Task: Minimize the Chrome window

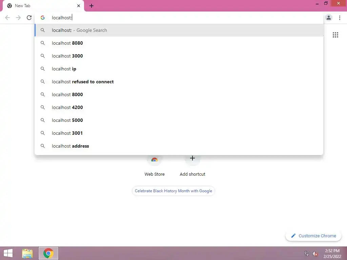Action: coord(317,3)
